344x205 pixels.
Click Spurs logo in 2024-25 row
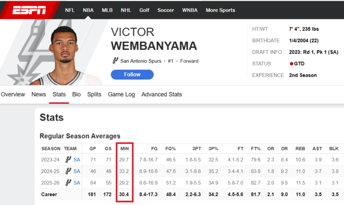(x=69, y=171)
